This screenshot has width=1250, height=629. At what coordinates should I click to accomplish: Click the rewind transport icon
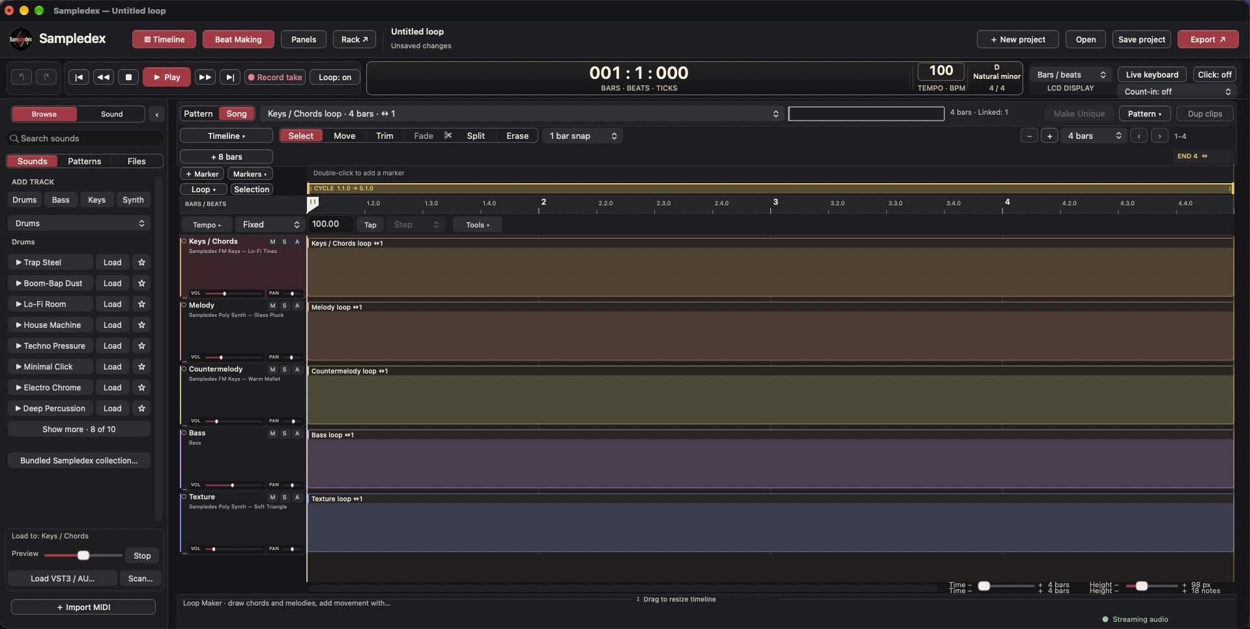[x=104, y=77]
